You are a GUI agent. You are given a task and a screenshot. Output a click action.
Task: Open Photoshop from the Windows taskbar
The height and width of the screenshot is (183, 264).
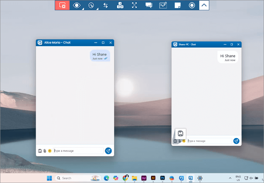pos(162,178)
